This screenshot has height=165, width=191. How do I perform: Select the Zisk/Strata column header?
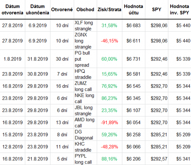coord(109,10)
